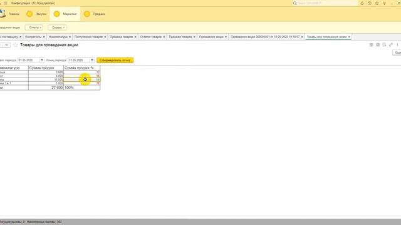Select the 27 600 total cell
This screenshot has height=225, width=401.
click(46, 87)
